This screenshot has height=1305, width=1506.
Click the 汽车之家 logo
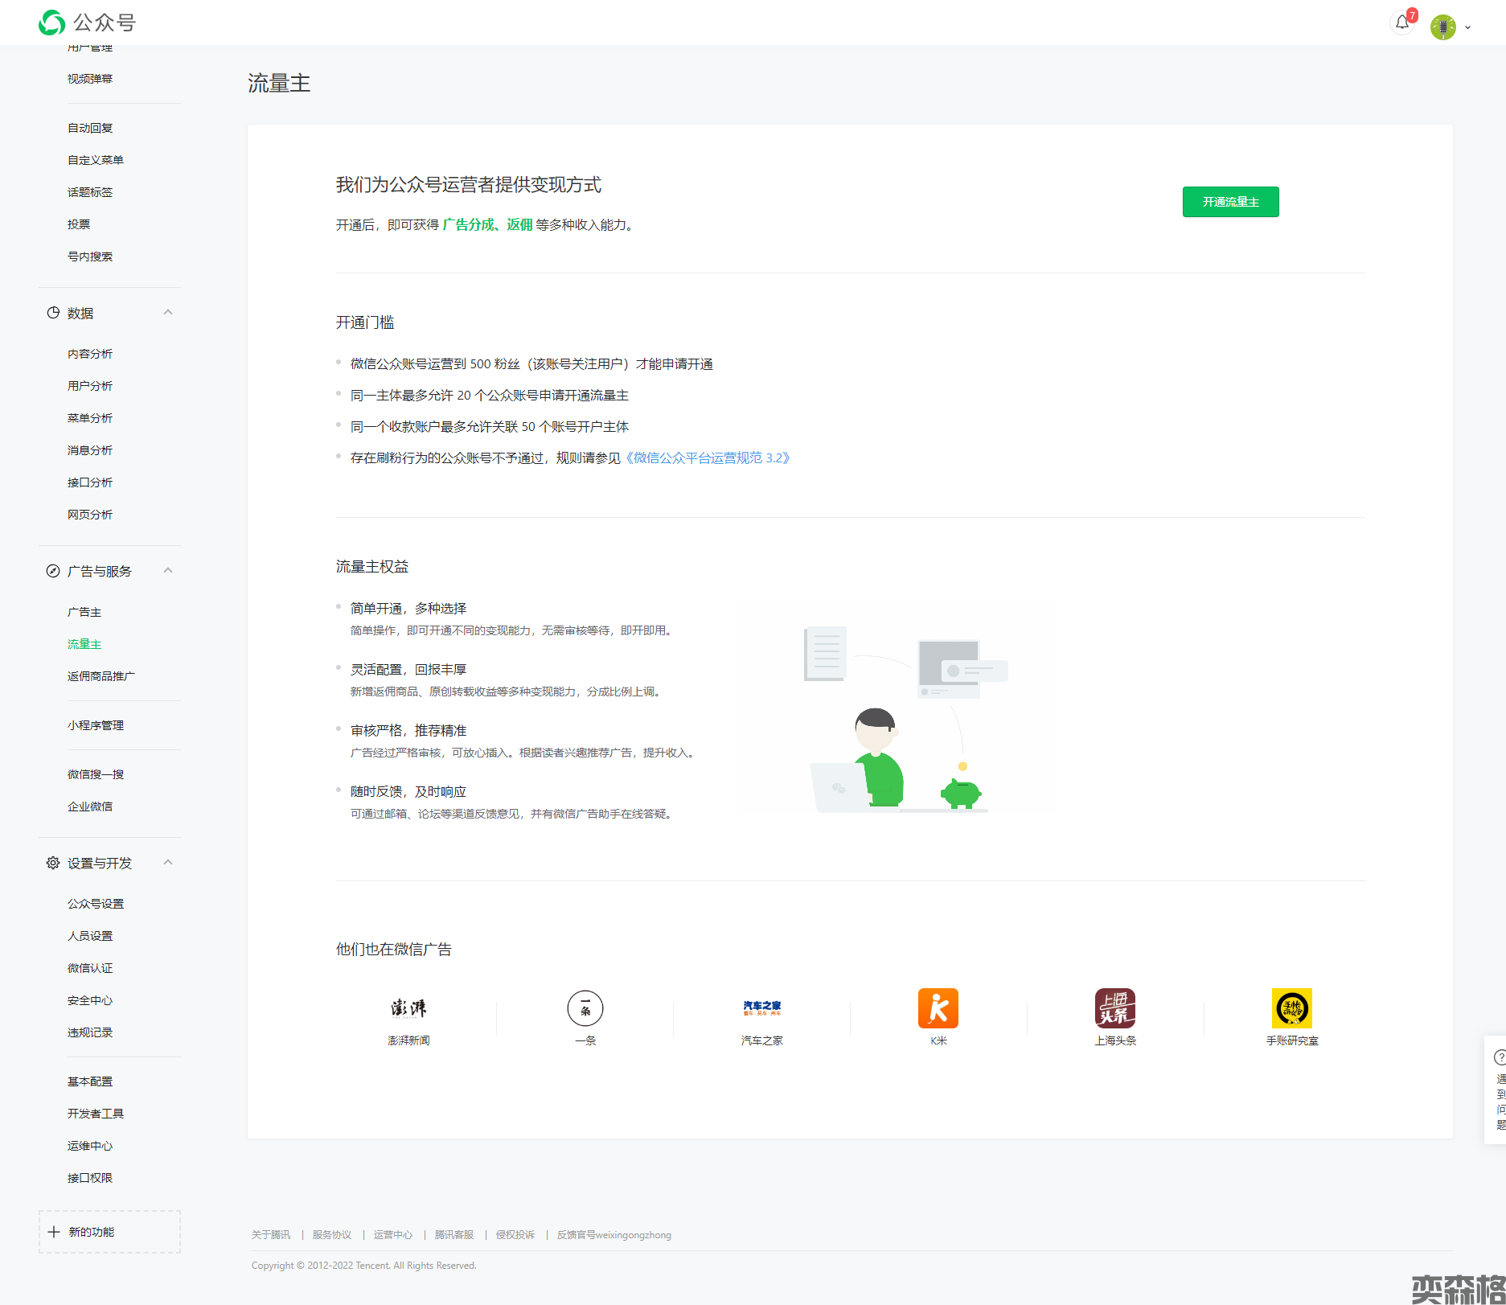pos(761,1008)
